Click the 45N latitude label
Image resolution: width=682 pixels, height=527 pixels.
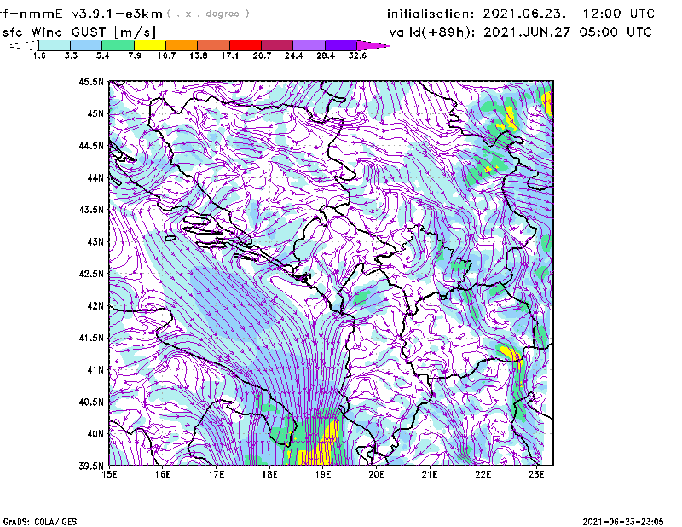(x=95, y=113)
